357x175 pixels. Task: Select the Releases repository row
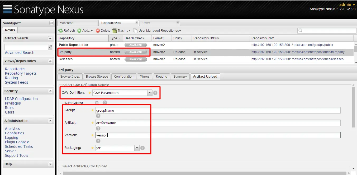206,59
